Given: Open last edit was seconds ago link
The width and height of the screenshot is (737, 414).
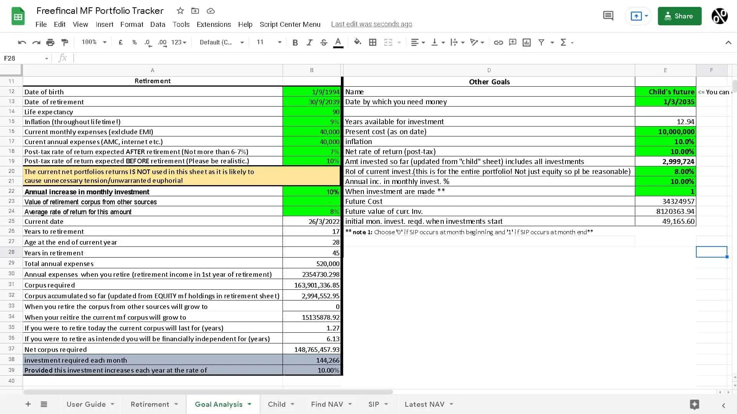Looking at the screenshot, I should [x=372, y=24].
